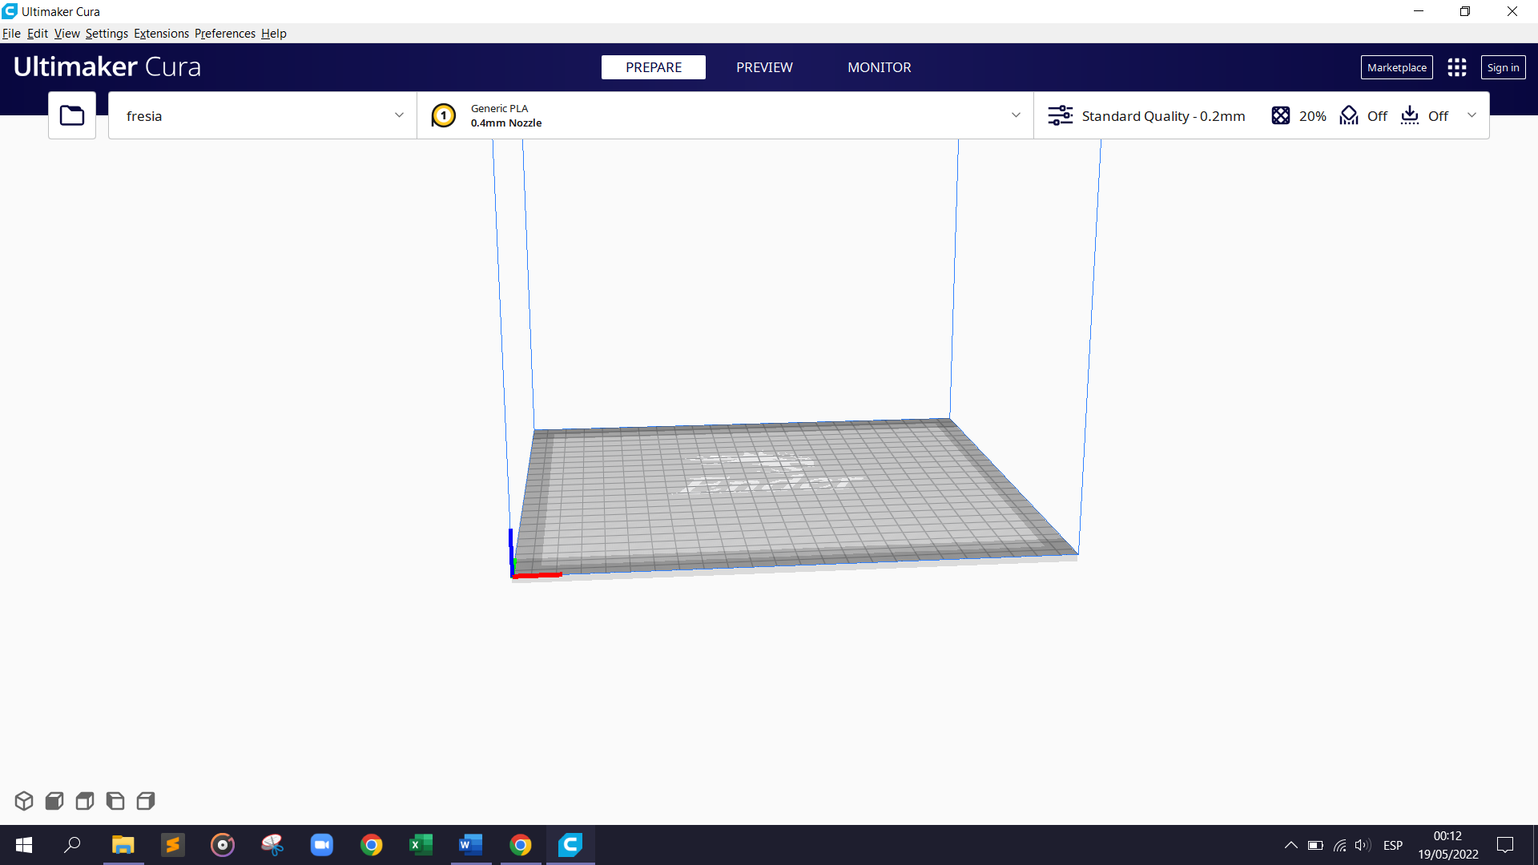The image size is (1538, 865).
Task: Select the right side view icon
Action: [x=145, y=800]
